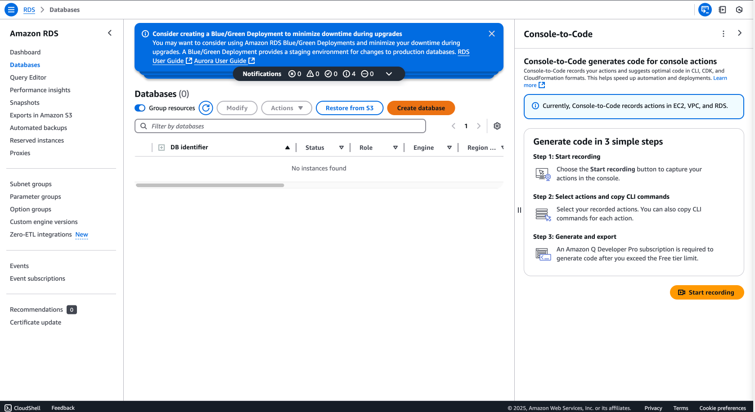This screenshot has width=755, height=412.
Task: Open the hamburger navigation menu
Action: (11, 9)
